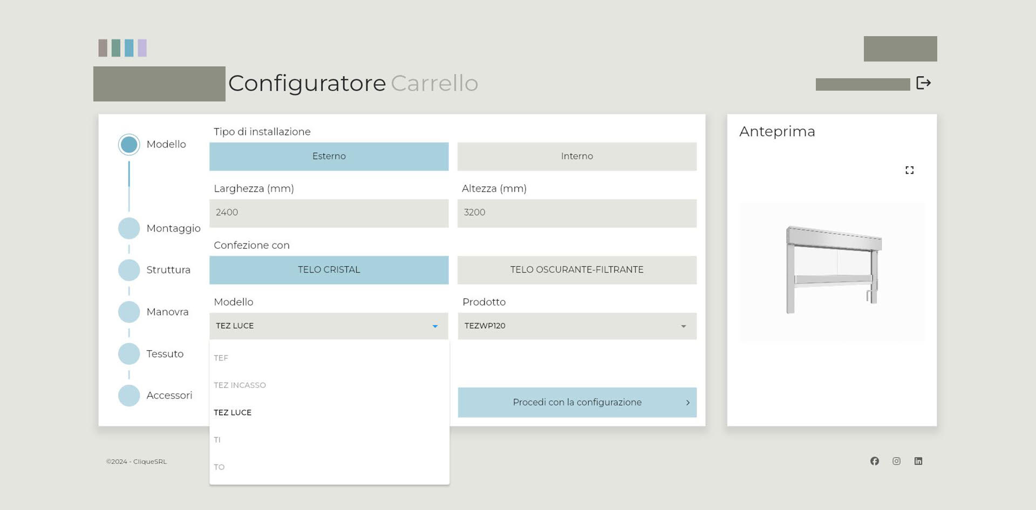The image size is (1036, 510).
Task: Expand the preview with the fullscreen icon
Action: tap(909, 170)
